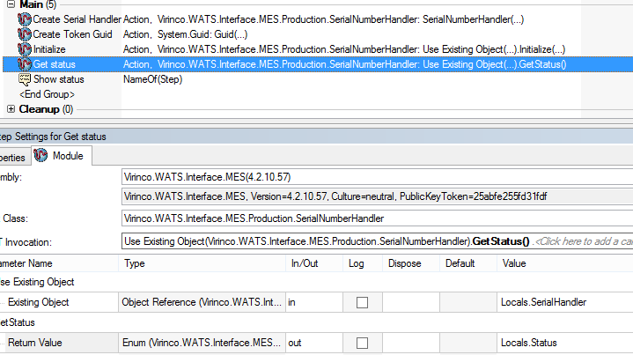This screenshot has width=633, height=355.
Task: Click the In/Out column header
Action: (314, 263)
